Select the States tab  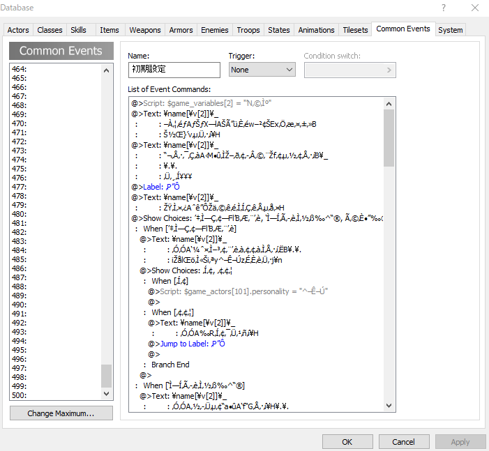(x=279, y=30)
